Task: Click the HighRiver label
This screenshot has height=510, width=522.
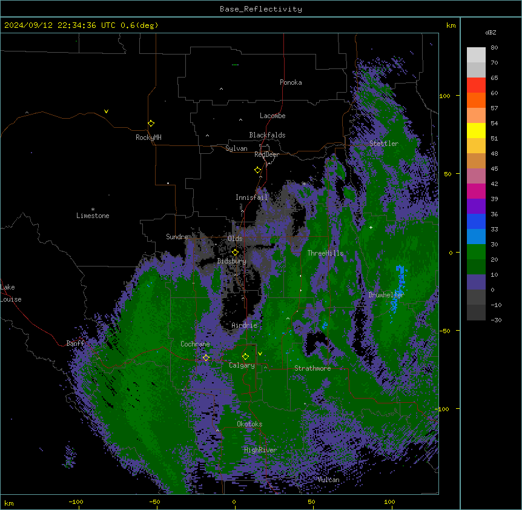Action: (260, 450)
